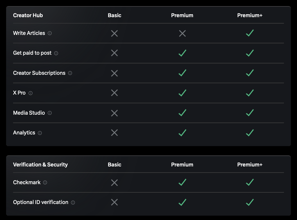Open the Analytics info tooltip

tap(40, 133)
